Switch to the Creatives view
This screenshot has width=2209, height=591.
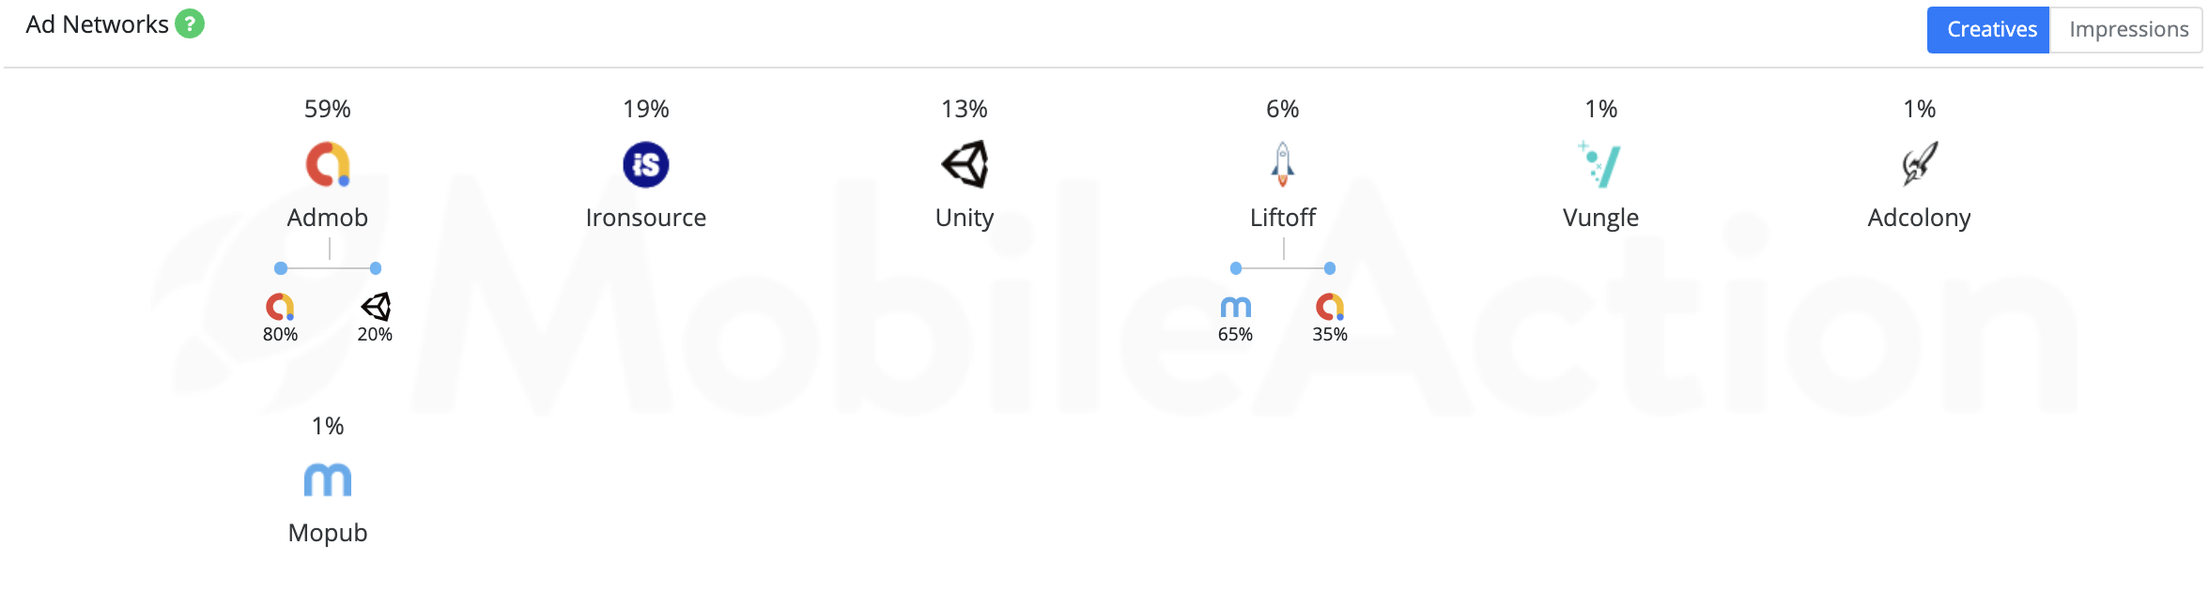(x=1988, y=30)
